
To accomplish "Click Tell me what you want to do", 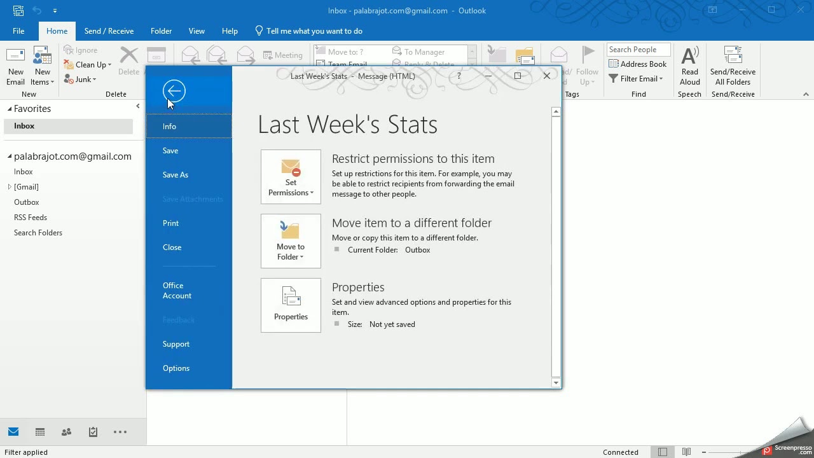I will [308, 31].
